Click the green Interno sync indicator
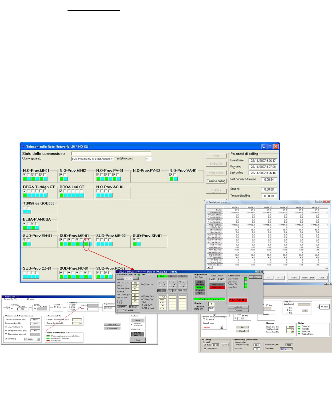Screen dimensions: 332x395 point(200,287)
